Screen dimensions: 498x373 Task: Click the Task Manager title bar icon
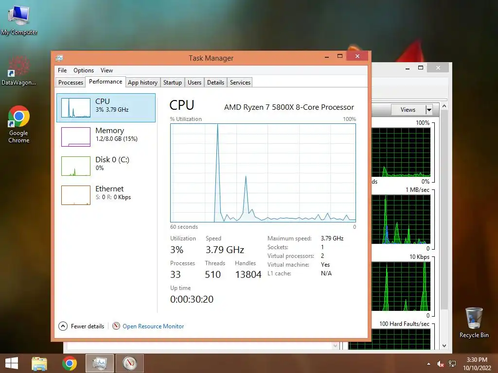(x=59, y=58)
